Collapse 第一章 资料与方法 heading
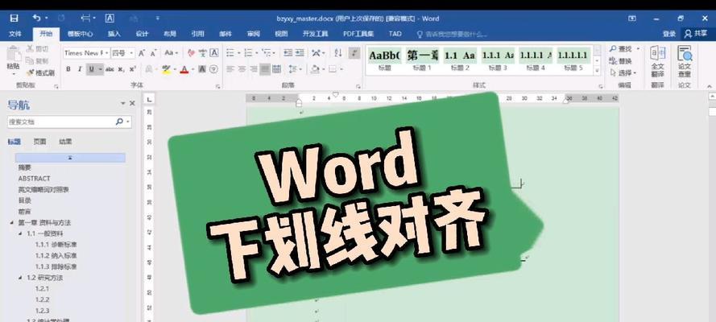 (x=11, y=222)
